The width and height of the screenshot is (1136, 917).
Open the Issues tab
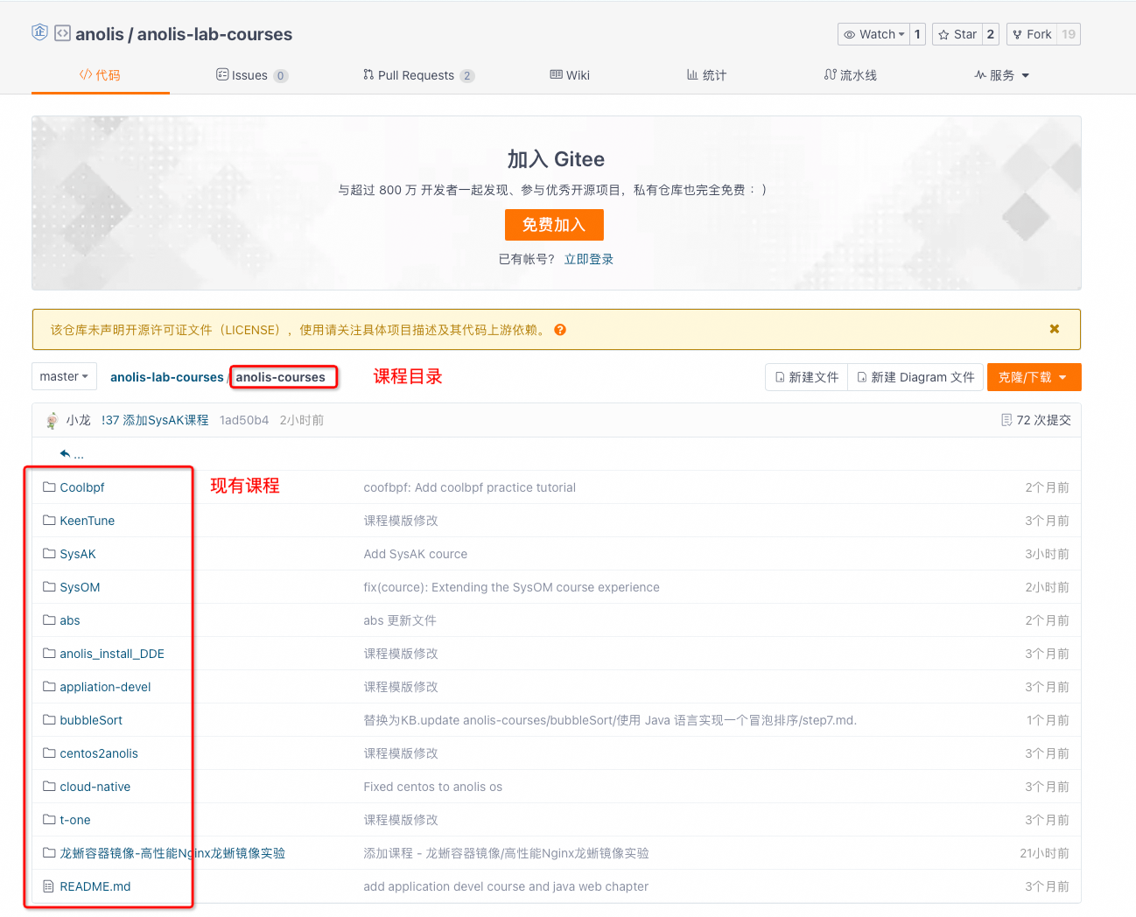(x=251, y=75)
